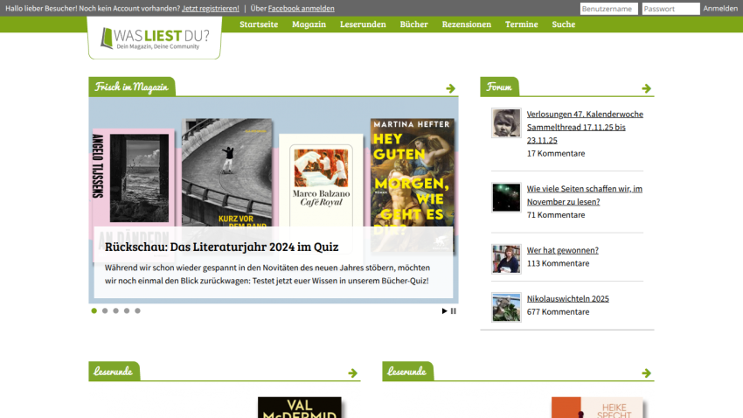The image size is (743, 418).
Task: Click the 113 Kommentare text
Action: coord(559,263)
